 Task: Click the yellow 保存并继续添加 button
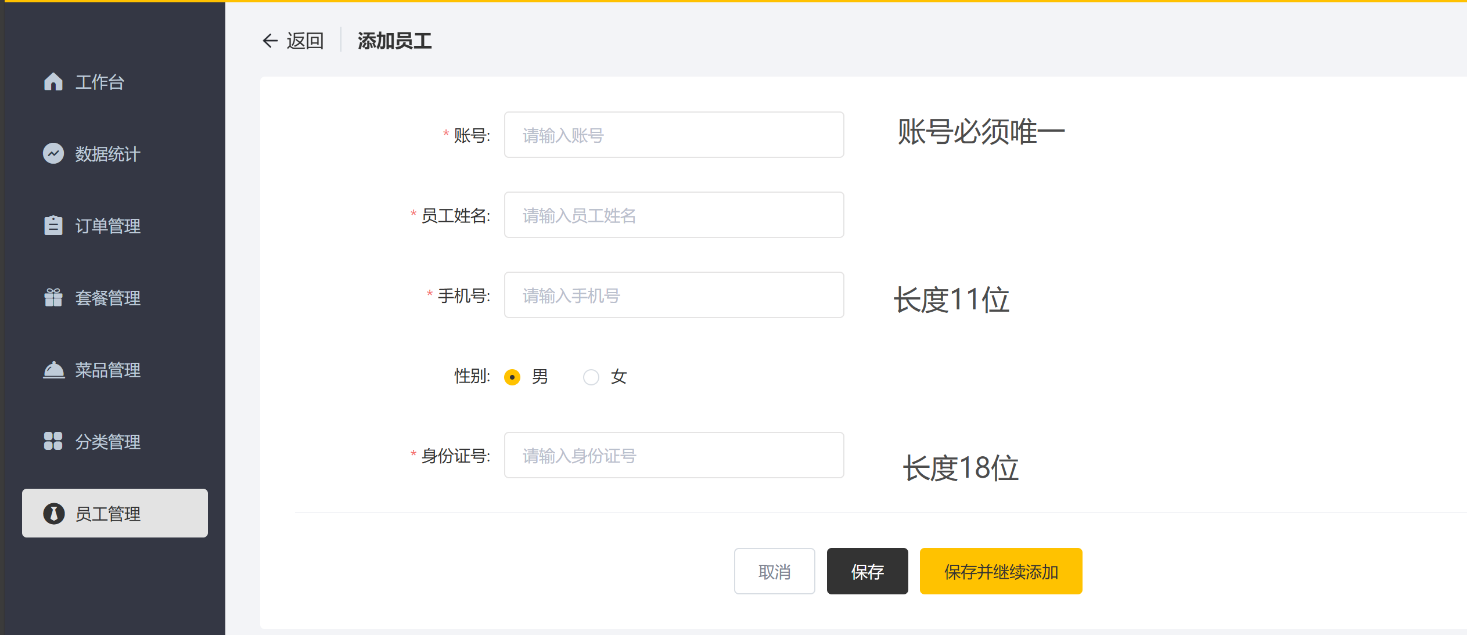tap(1000, 571)
